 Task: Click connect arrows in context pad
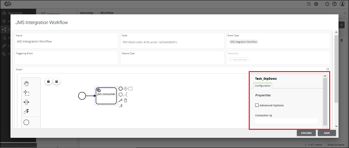[121, 106]
